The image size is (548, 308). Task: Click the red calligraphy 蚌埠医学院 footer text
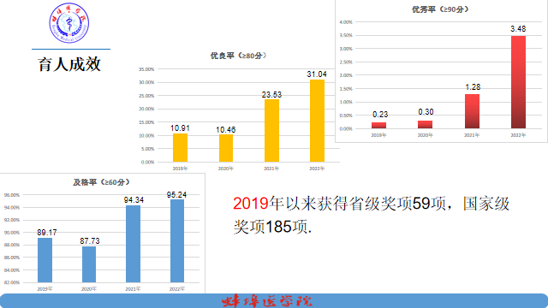[267, 301]
